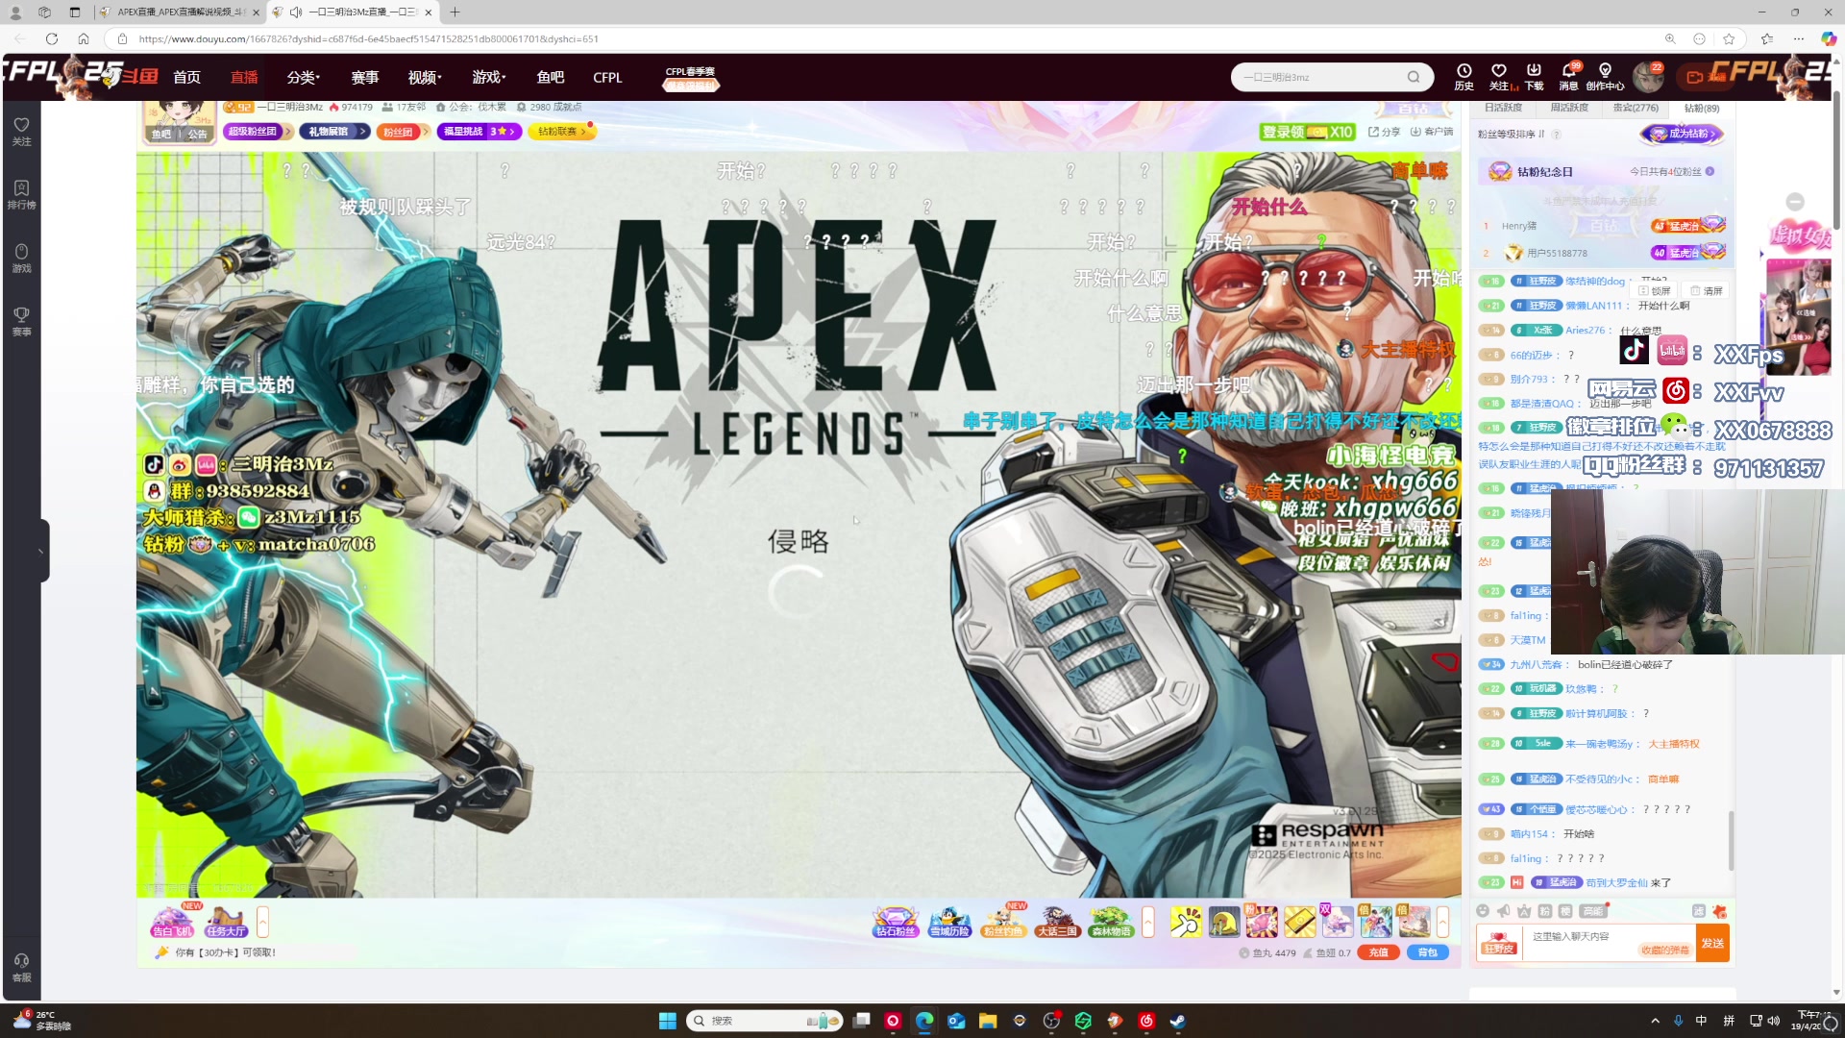Viewport: 1845px width, 1038px height.
Task: Click the 滤 filter icon in chat toolbar
Action: [1698, 911]
